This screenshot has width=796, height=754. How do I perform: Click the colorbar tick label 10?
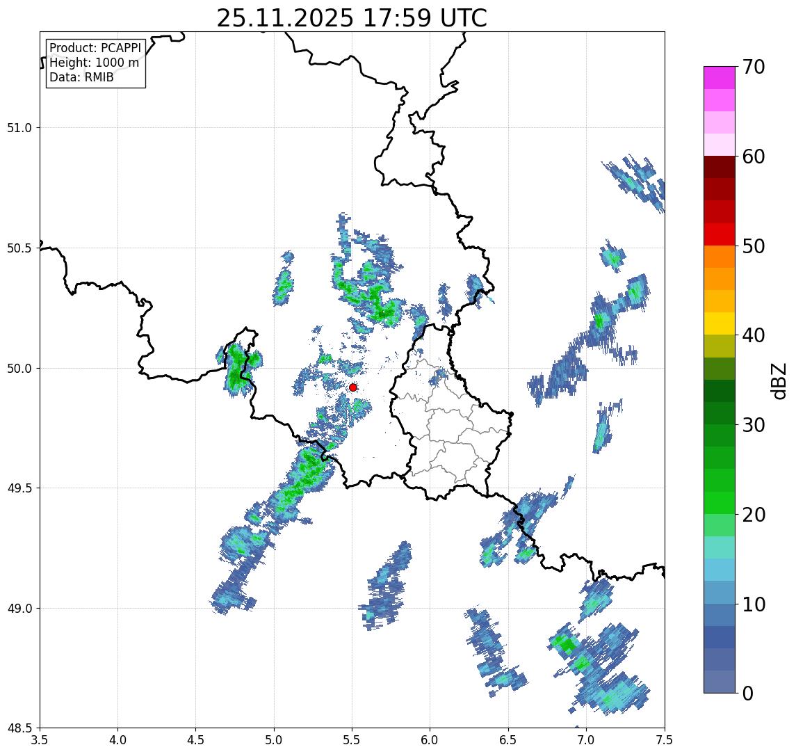pyautogui.click(x=754, y=604)
